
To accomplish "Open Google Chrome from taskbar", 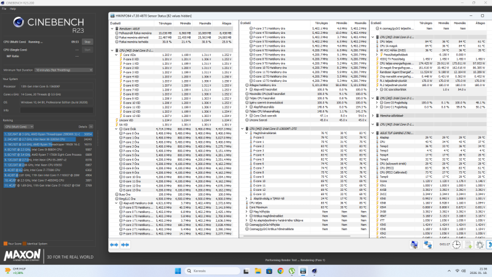I will click(280, 271).
